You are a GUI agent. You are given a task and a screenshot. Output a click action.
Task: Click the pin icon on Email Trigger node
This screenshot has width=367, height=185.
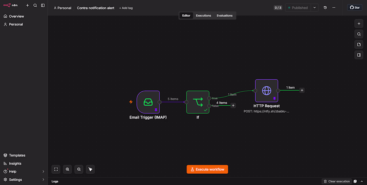click(156, 110)
